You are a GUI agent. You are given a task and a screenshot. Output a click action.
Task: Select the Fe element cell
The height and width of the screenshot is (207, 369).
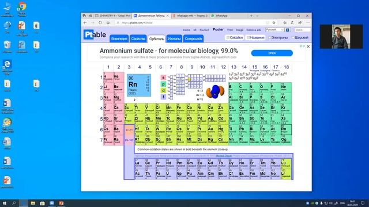click(x=181, y=109)
